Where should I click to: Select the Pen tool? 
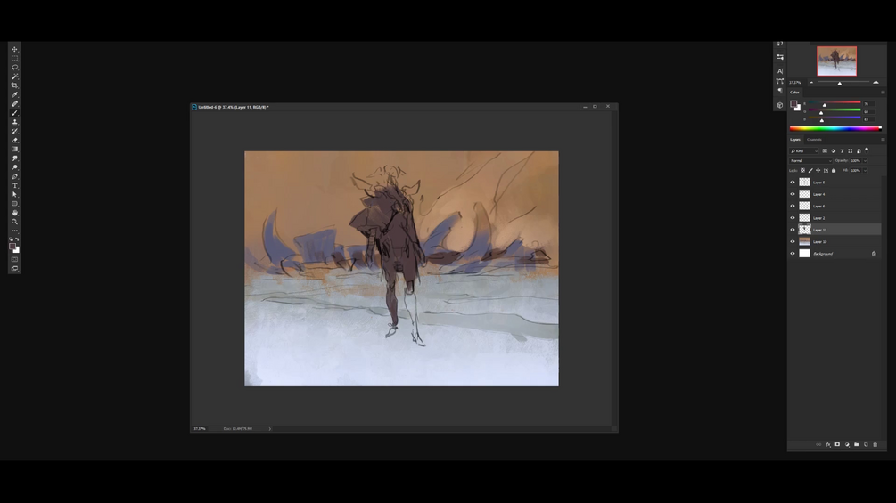[15, 177]
